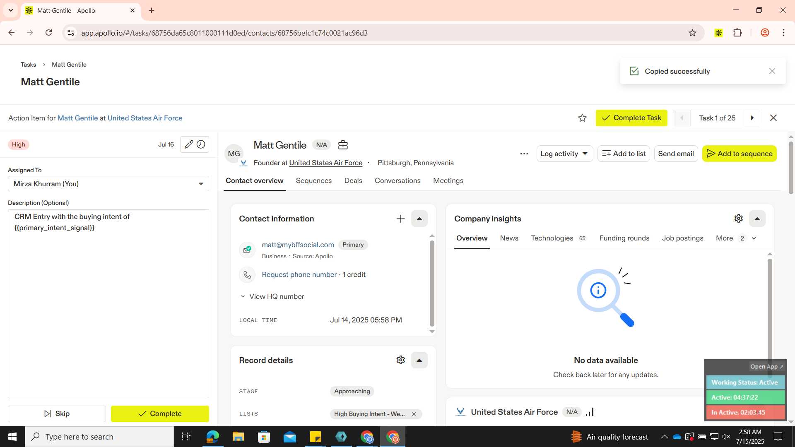
Task: Reload the page
Action: click(48, 33)
